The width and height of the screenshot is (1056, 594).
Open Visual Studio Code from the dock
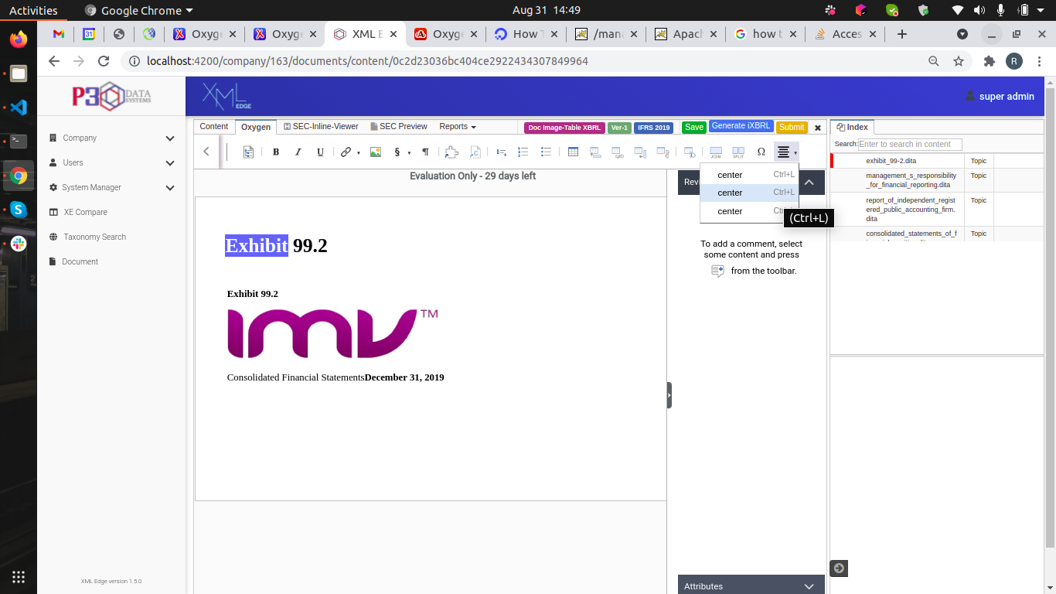[19, 108]
